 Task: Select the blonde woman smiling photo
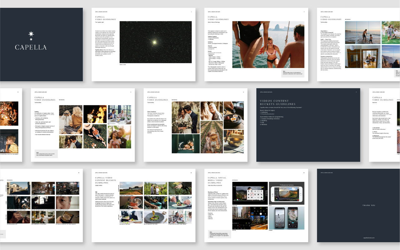click(212, 111)
